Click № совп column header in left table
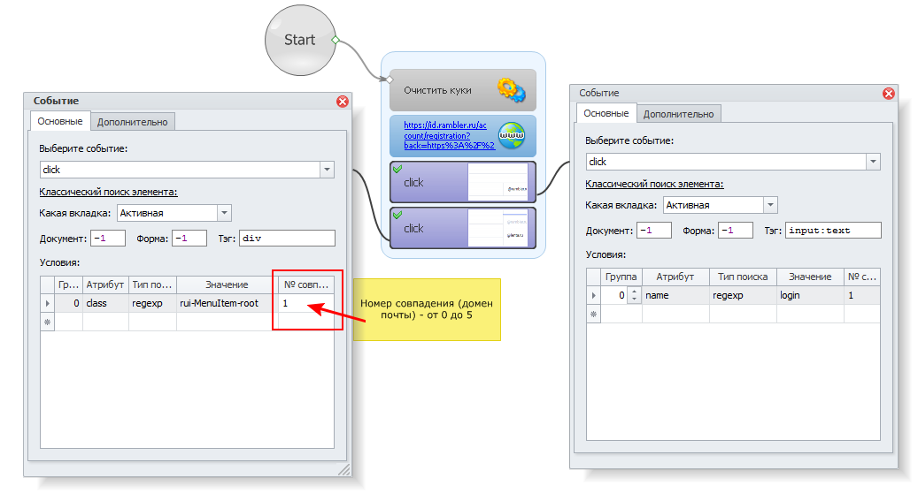 tap(305, 284)
